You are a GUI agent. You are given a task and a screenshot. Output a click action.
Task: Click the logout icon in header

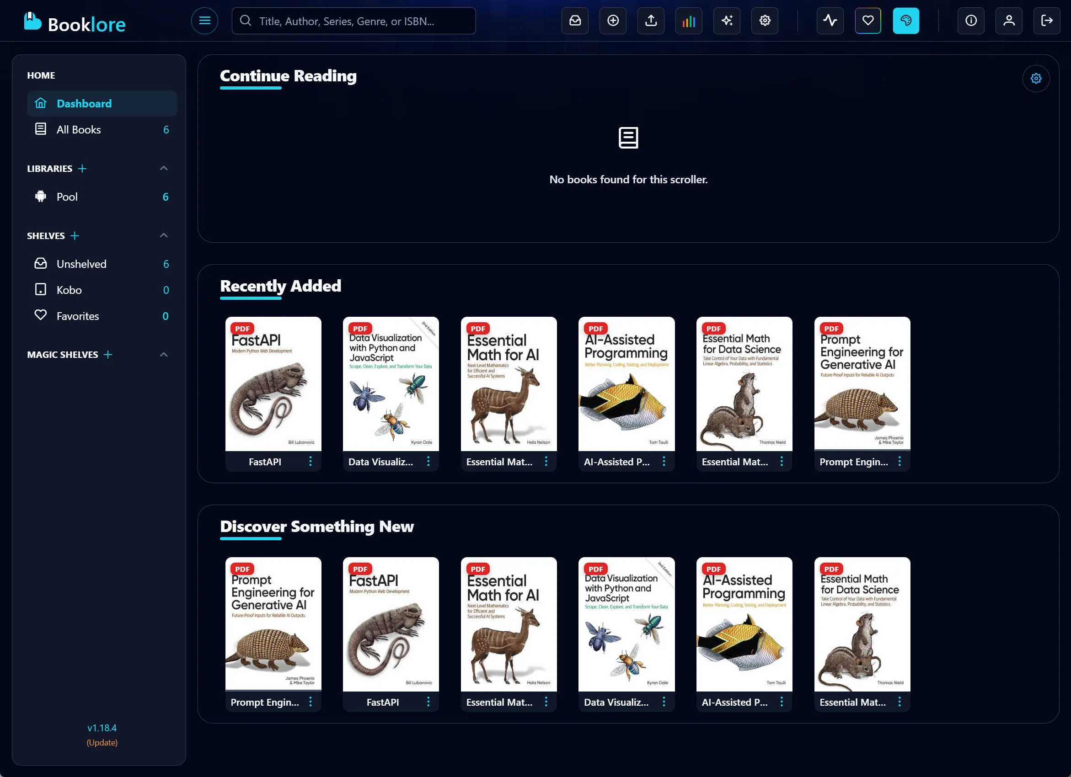point(1046,21)
